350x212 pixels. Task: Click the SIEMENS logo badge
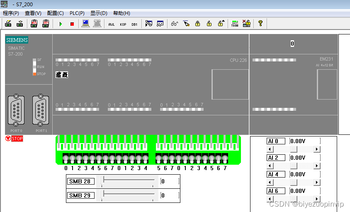(x=17, y=40)
